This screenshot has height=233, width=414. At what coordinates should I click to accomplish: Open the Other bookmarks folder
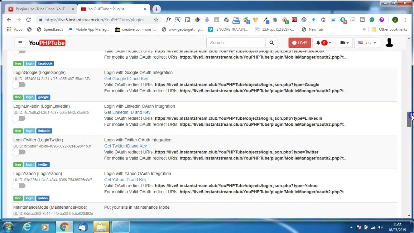[x=389, y=29]
